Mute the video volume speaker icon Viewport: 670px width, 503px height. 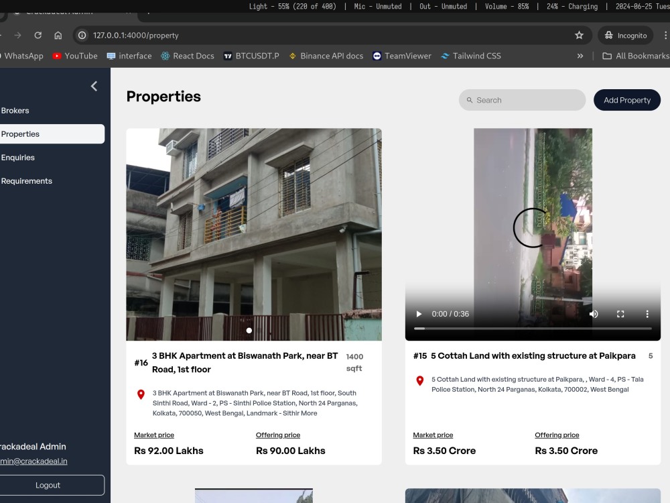[594, 314]
